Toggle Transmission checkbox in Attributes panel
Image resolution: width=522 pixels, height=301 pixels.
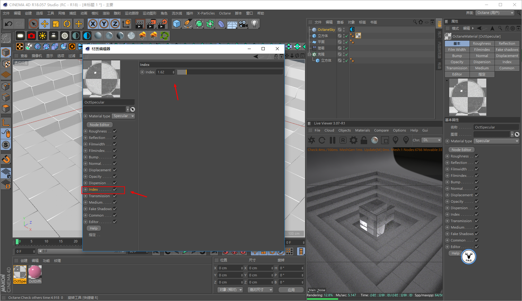[x=477, y=221]
